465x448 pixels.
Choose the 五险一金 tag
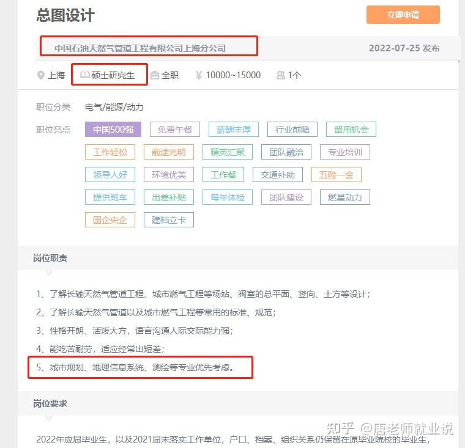337,175
